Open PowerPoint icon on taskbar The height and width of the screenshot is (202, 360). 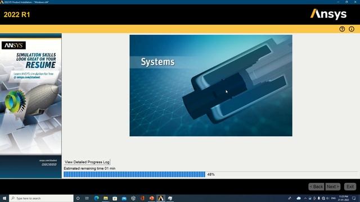click(151, 198)
